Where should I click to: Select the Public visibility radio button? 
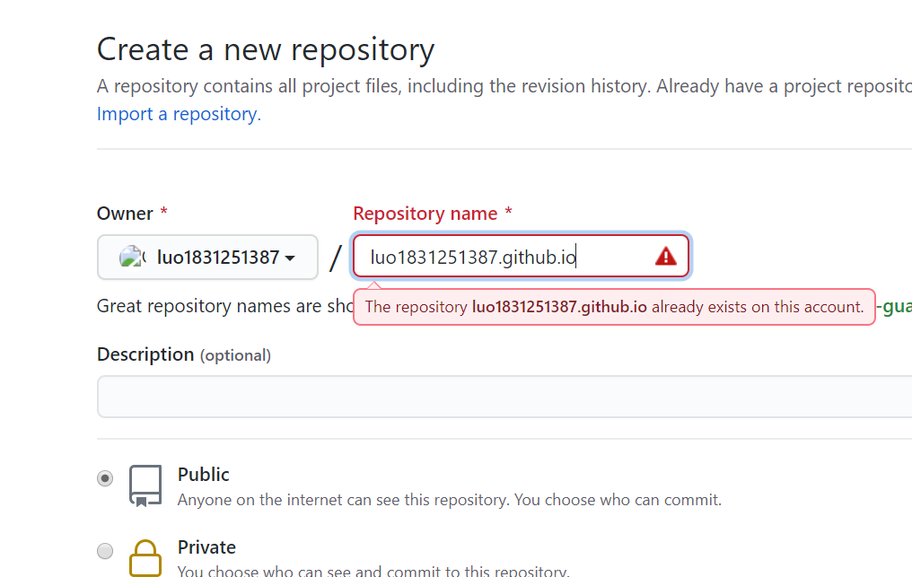pos(105,478)
